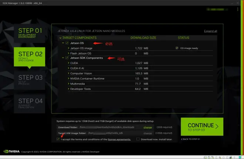Click the 1,126 MB size for CUDA-X AI
The width and height of the screenshot is (244, 159).
(x=142, y=68)
